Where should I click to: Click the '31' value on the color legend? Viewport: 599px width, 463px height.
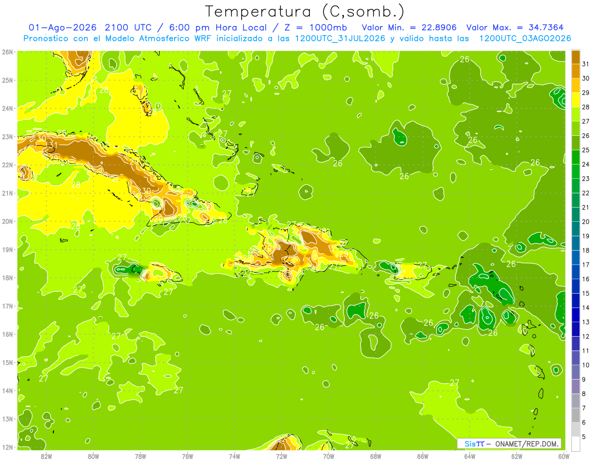(586, 64)
